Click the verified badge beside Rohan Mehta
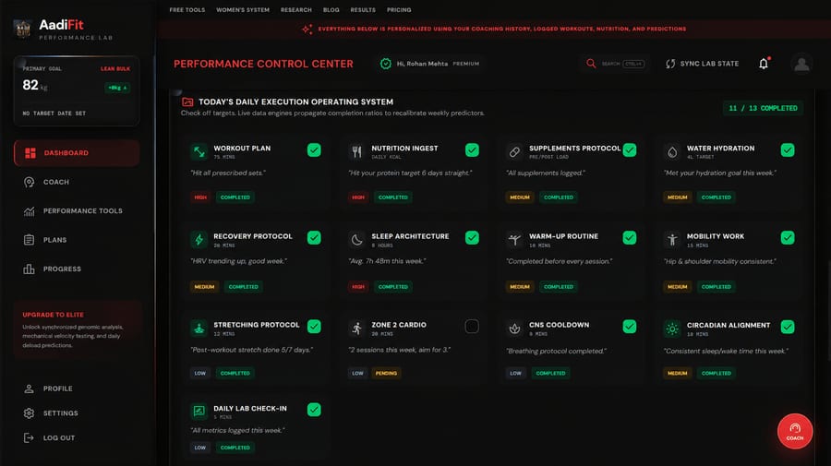Image resolution: width=831 pixels, height=466 pixels. (385, 64)
